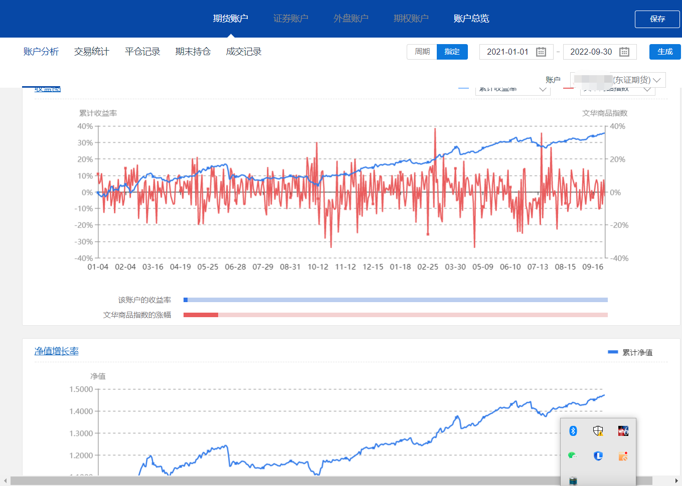
Task: Open the 账户总览 tab
Action: pyautogui.click(x=471, y=19)
